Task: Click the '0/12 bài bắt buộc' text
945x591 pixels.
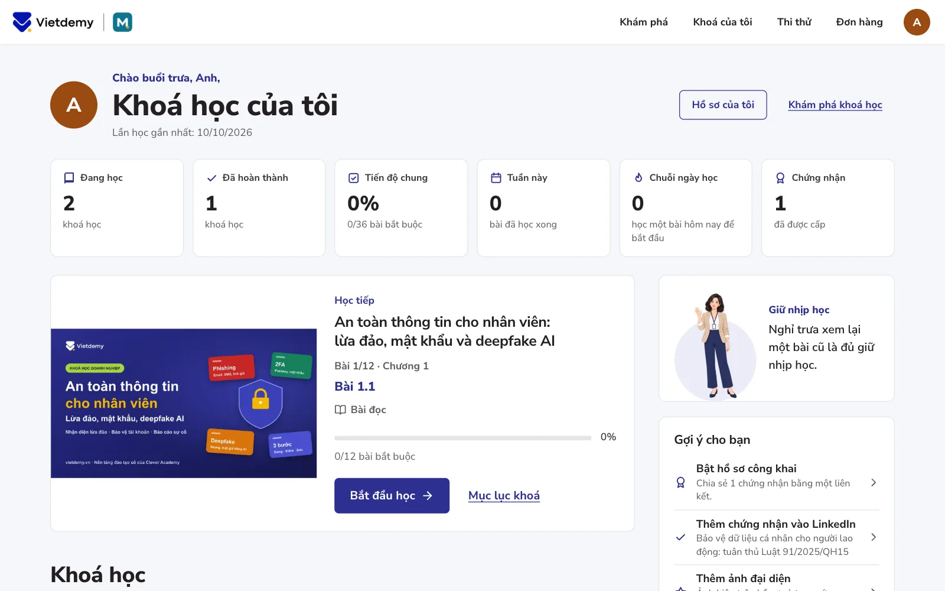Action: click(374, 456)
